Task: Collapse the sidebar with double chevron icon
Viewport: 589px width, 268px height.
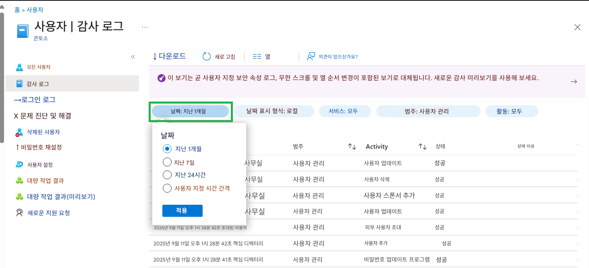Action: [133, 57]
